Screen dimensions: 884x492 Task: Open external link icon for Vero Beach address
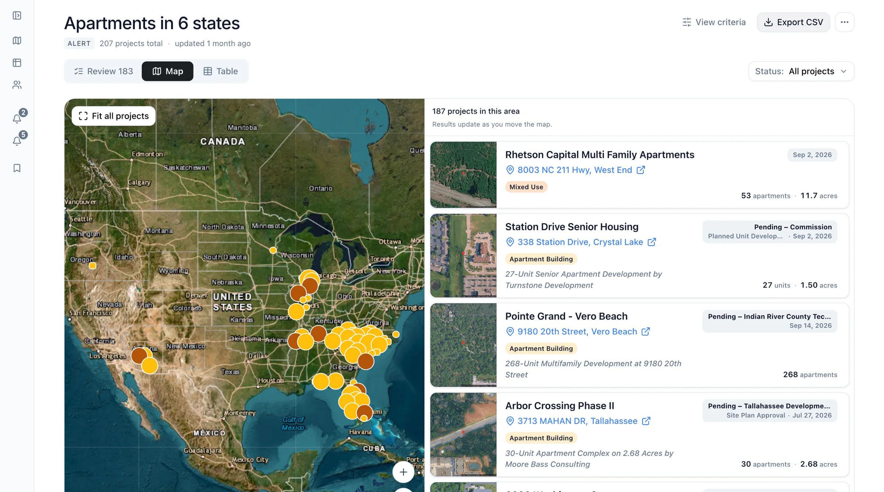tap(645, 331)
